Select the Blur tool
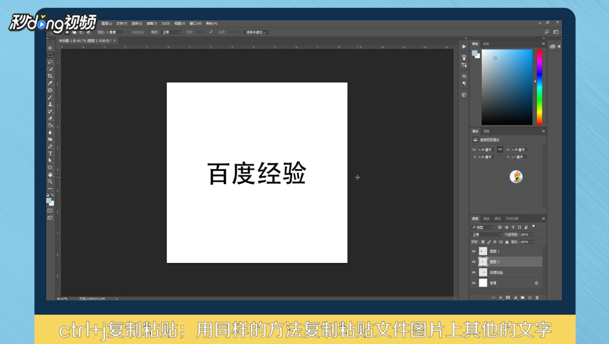609x344 pixels. pyautogui.click(x=50, y=132)
